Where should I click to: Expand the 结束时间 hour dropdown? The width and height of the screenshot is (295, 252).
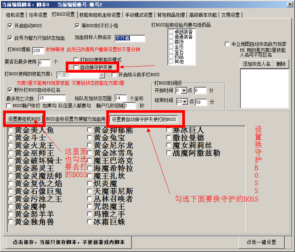[185, 102]
